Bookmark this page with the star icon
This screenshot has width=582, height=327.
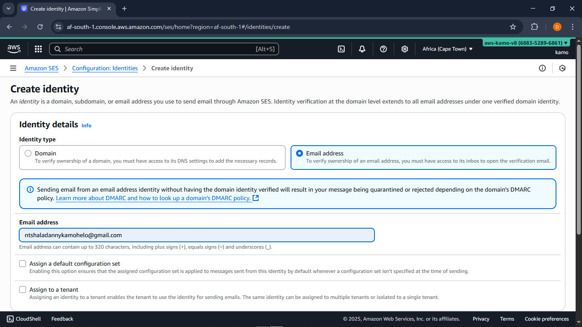pos(513,27)
